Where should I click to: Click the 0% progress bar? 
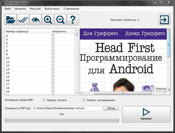pos(62,120)
